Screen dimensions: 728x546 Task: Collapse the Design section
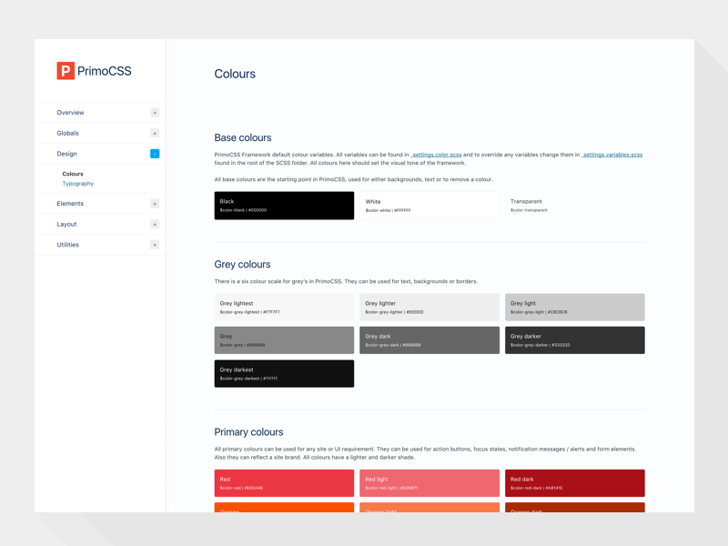point(155,153)
